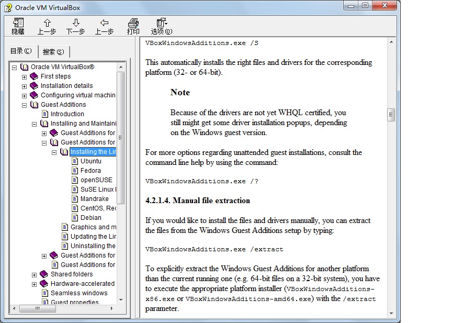The image size is (452, 323).
Task: Click the help icon in title bar
Action: (x=8, y=8)
